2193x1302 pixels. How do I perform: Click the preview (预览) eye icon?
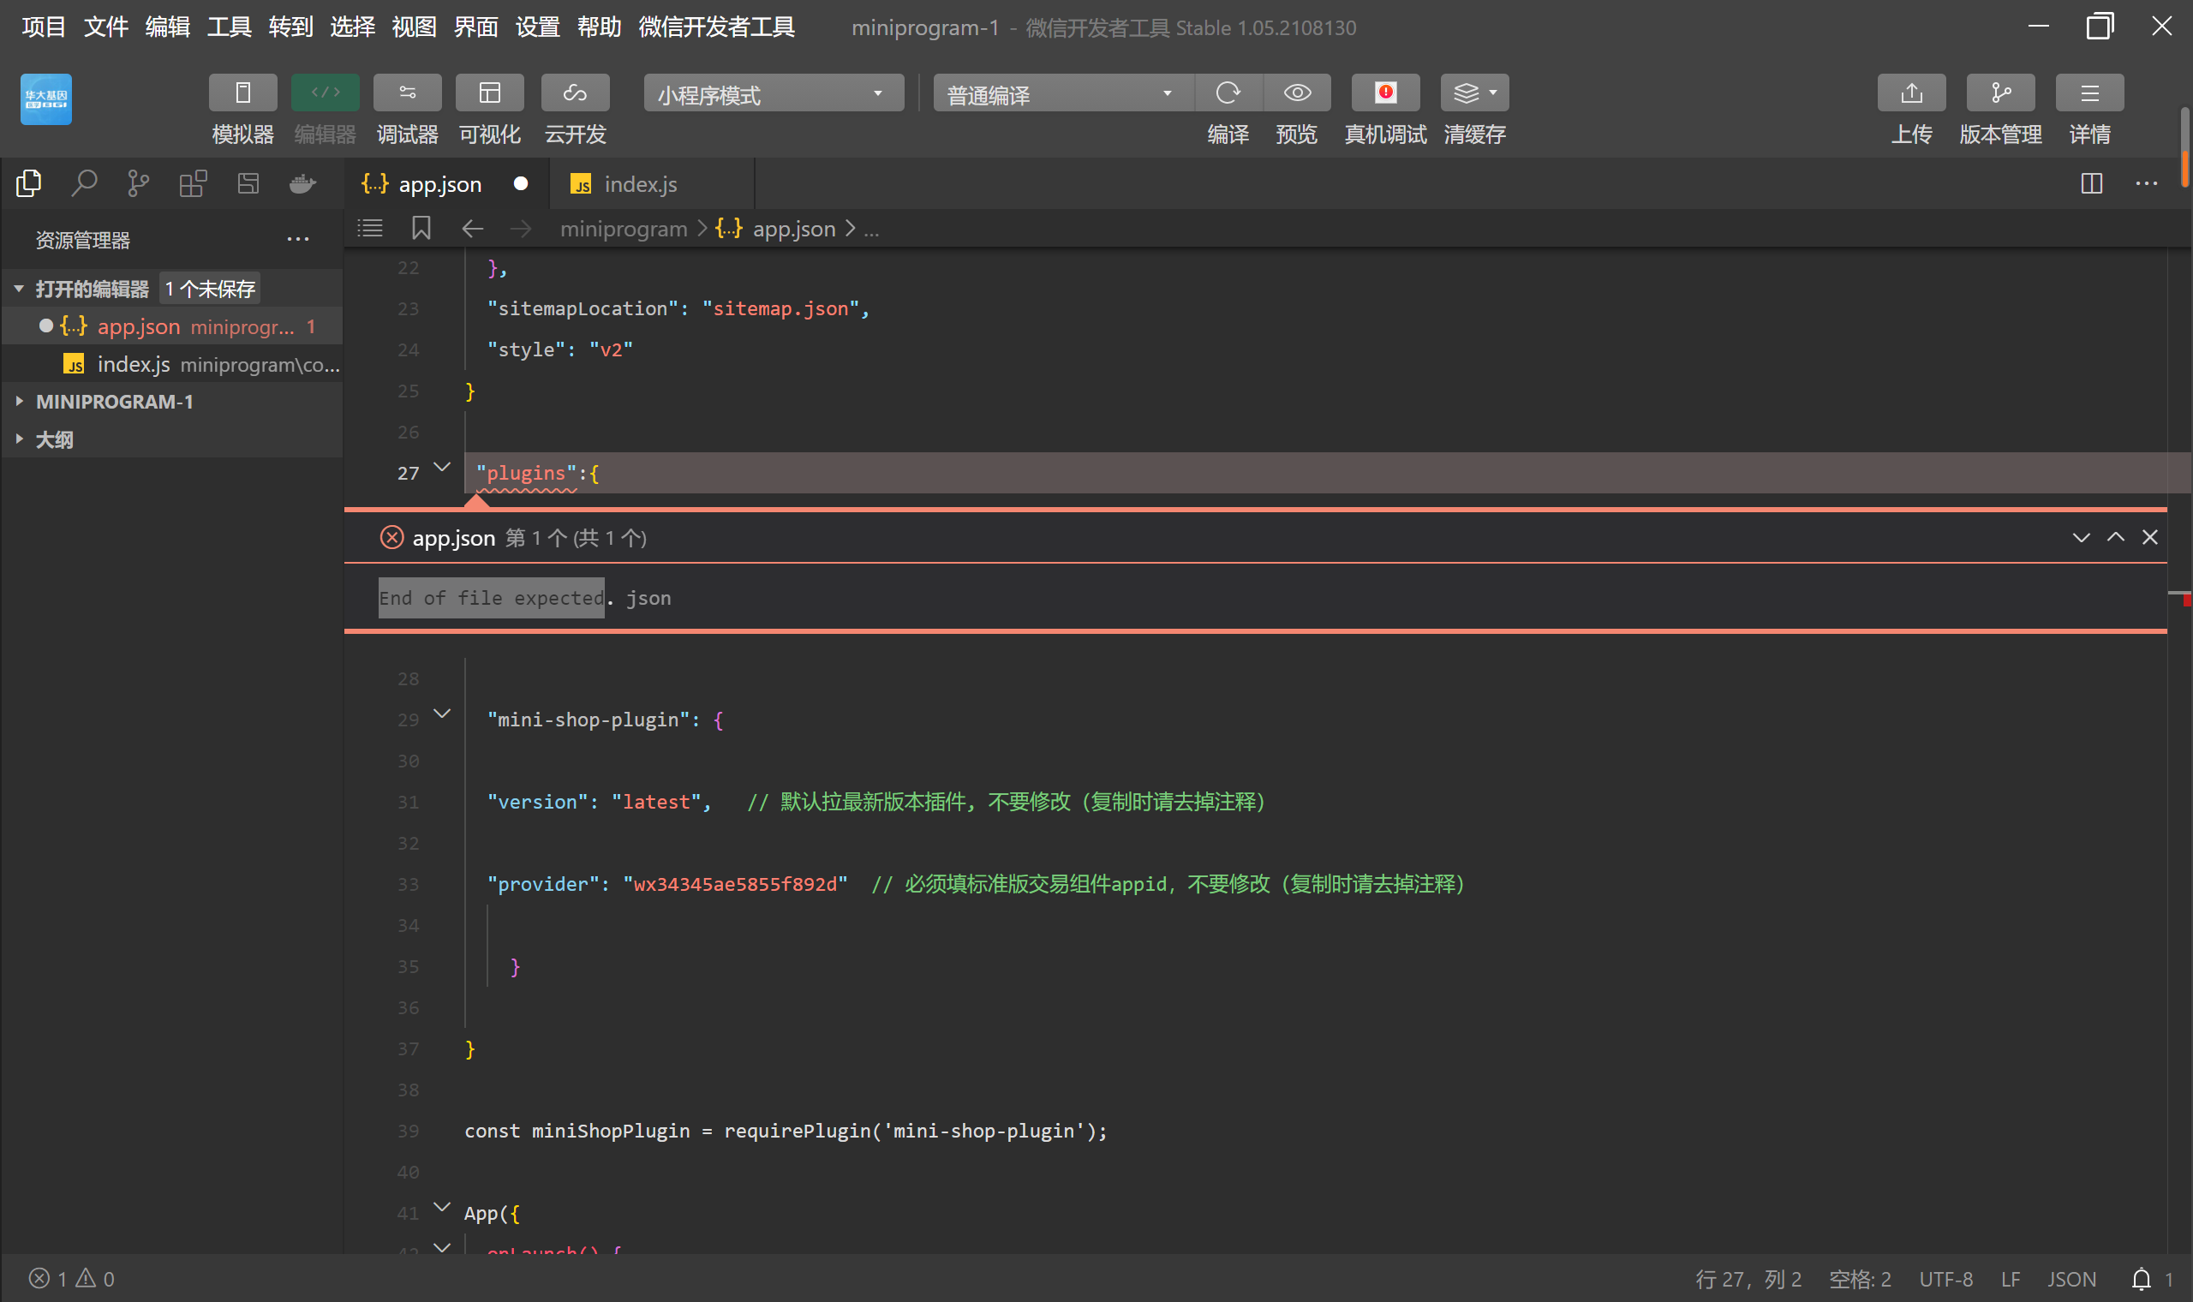[1296, 93]
